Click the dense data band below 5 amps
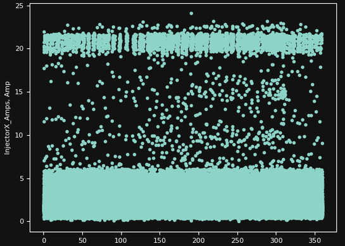Viewport: 345px width, 246px height. click(184, 195)
